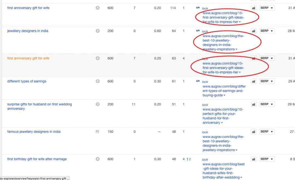The image size is (295, 180).
Task: Open the augrav URL 'differ ent-types-of-earrings-and-buying-guide'
Action: coord(224,91)
